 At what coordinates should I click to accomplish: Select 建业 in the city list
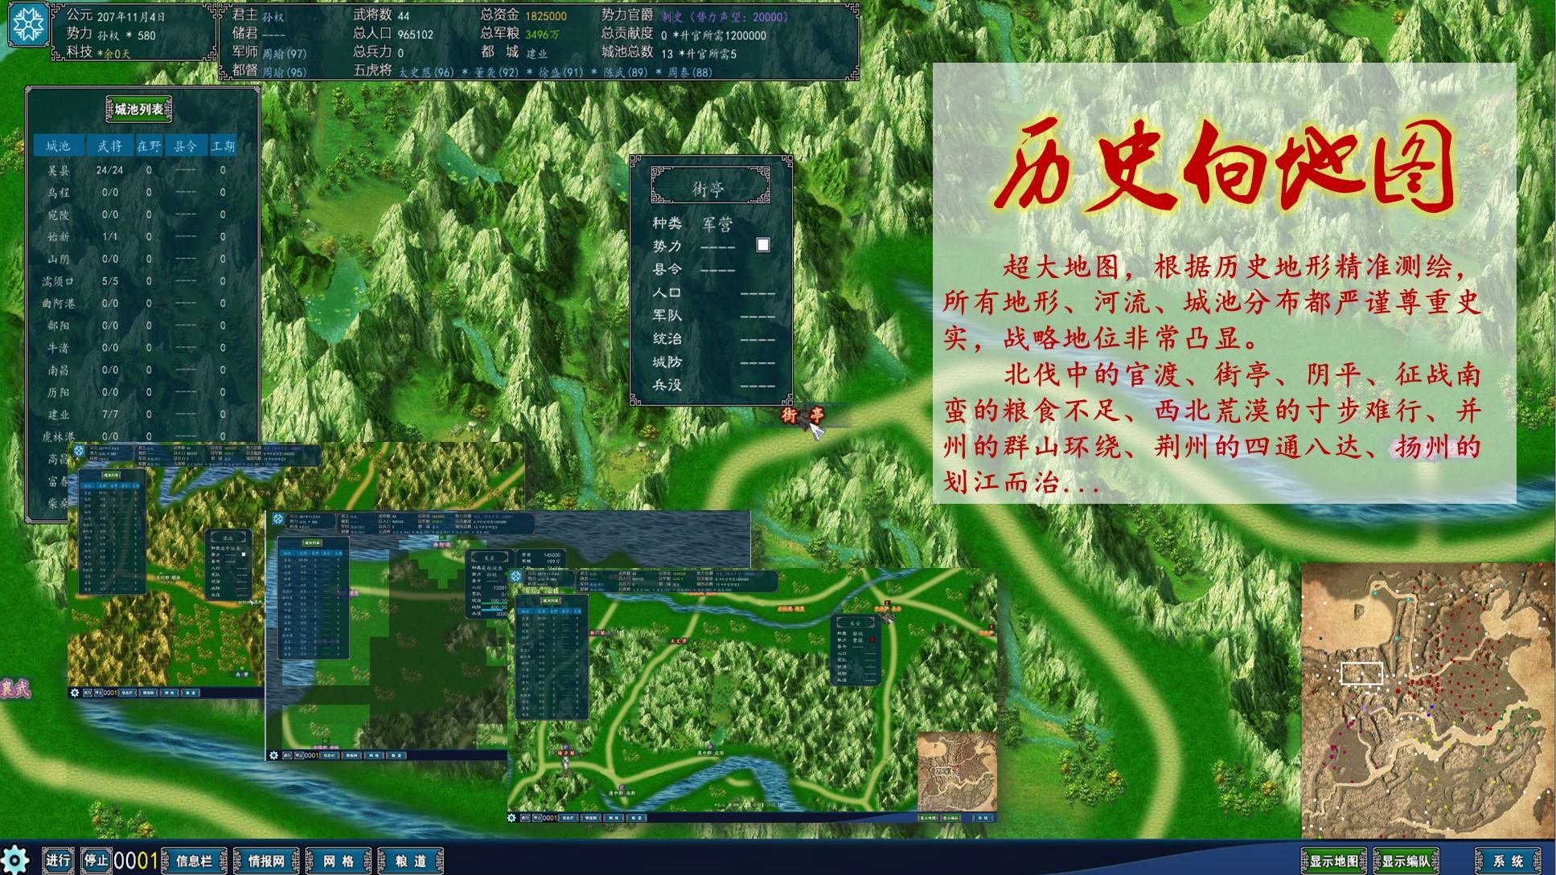(x=58, y=412)
